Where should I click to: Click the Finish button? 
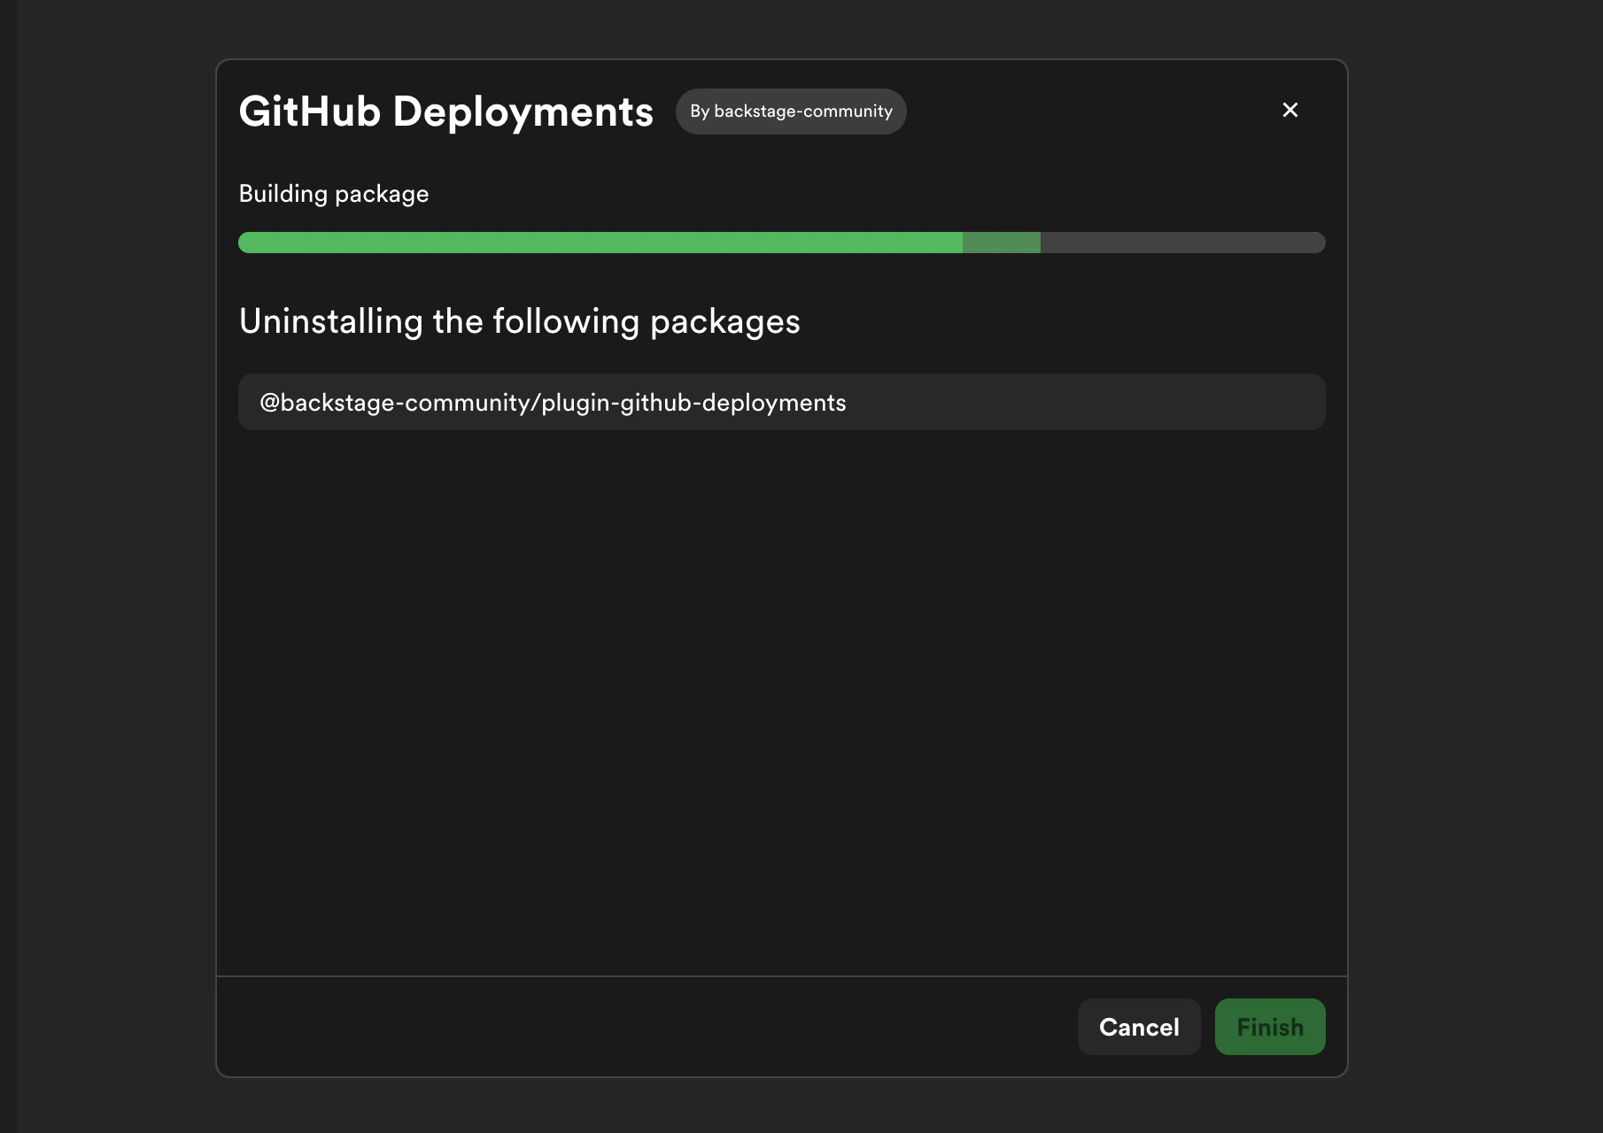[1270, 1027]
